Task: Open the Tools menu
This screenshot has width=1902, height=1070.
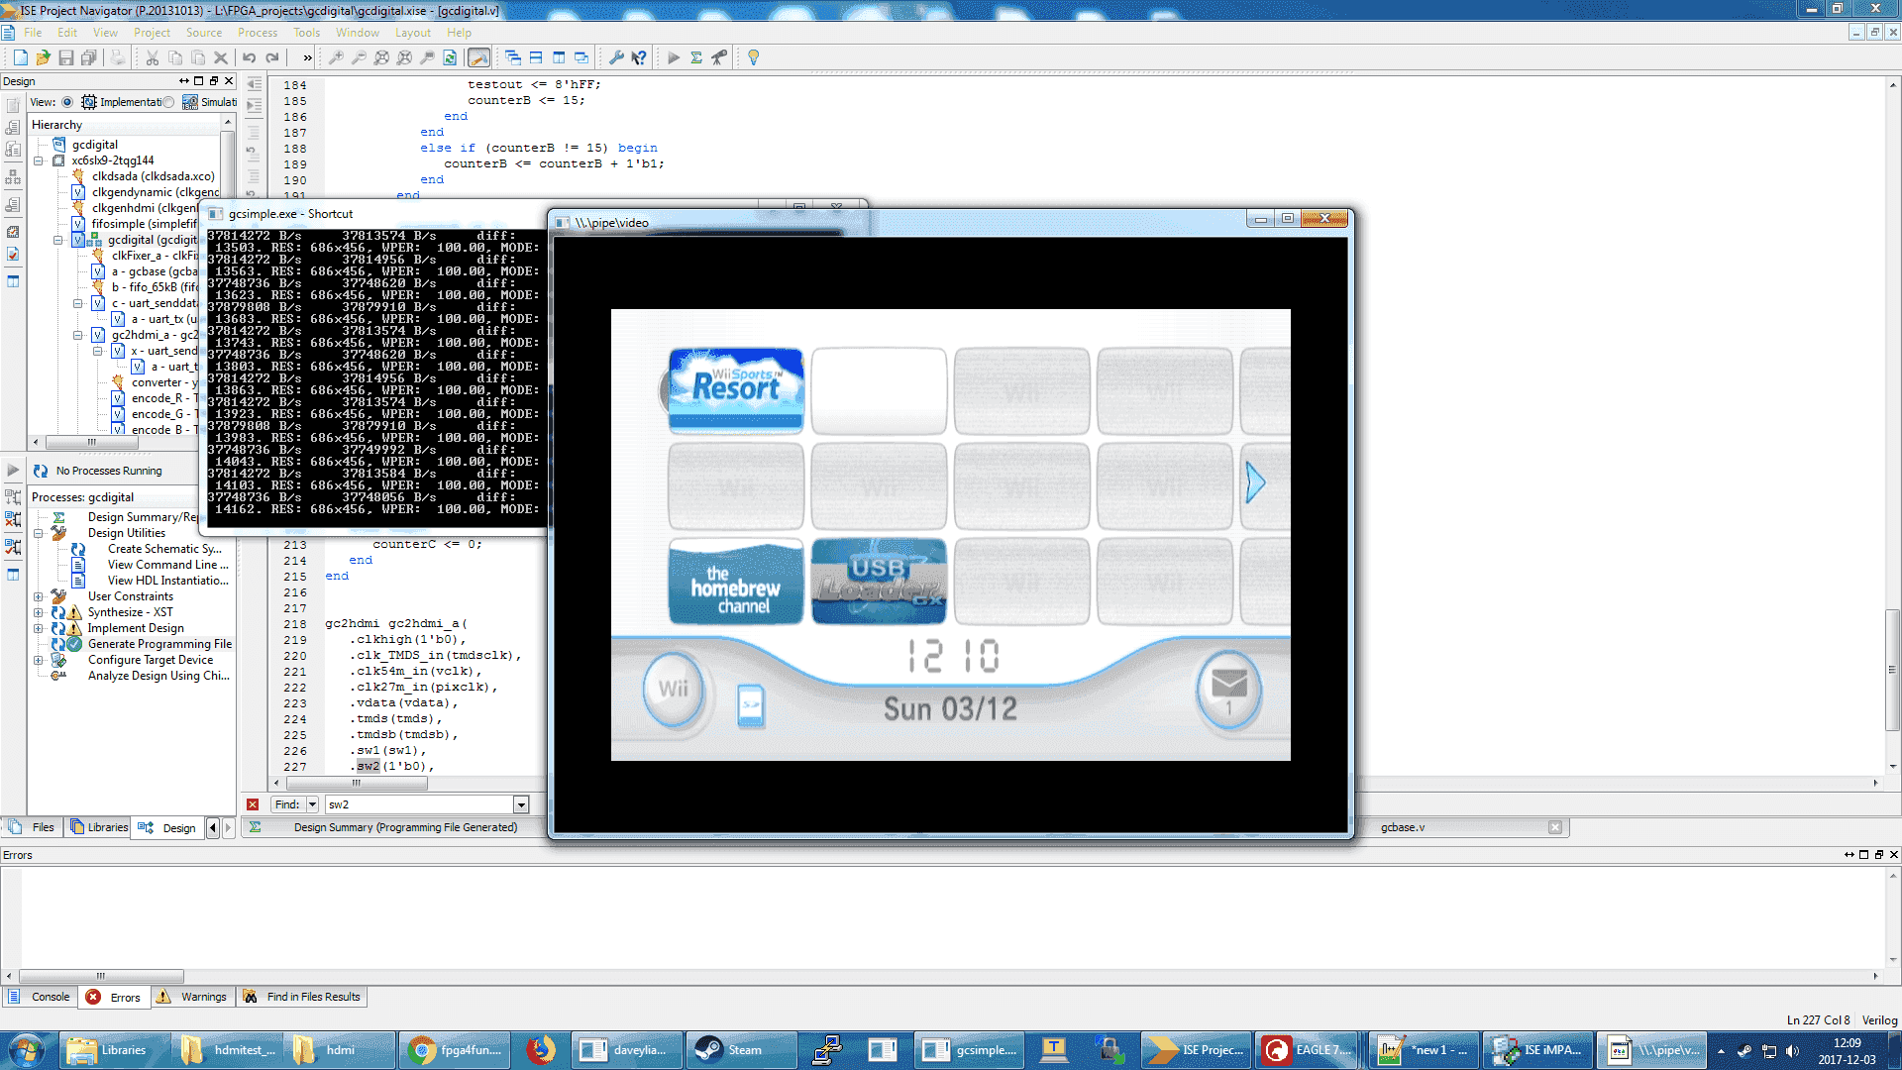Action: (x=307, y=33)
